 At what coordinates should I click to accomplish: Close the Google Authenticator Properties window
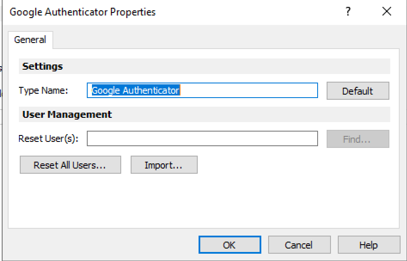[x=387, y=12]
